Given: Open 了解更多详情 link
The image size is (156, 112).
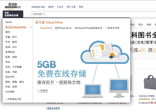Looking at the screenshot, I should pos(112,28).
